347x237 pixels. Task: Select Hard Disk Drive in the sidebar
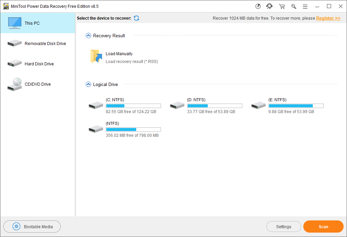pyautogui.click(x=38, y=64)
